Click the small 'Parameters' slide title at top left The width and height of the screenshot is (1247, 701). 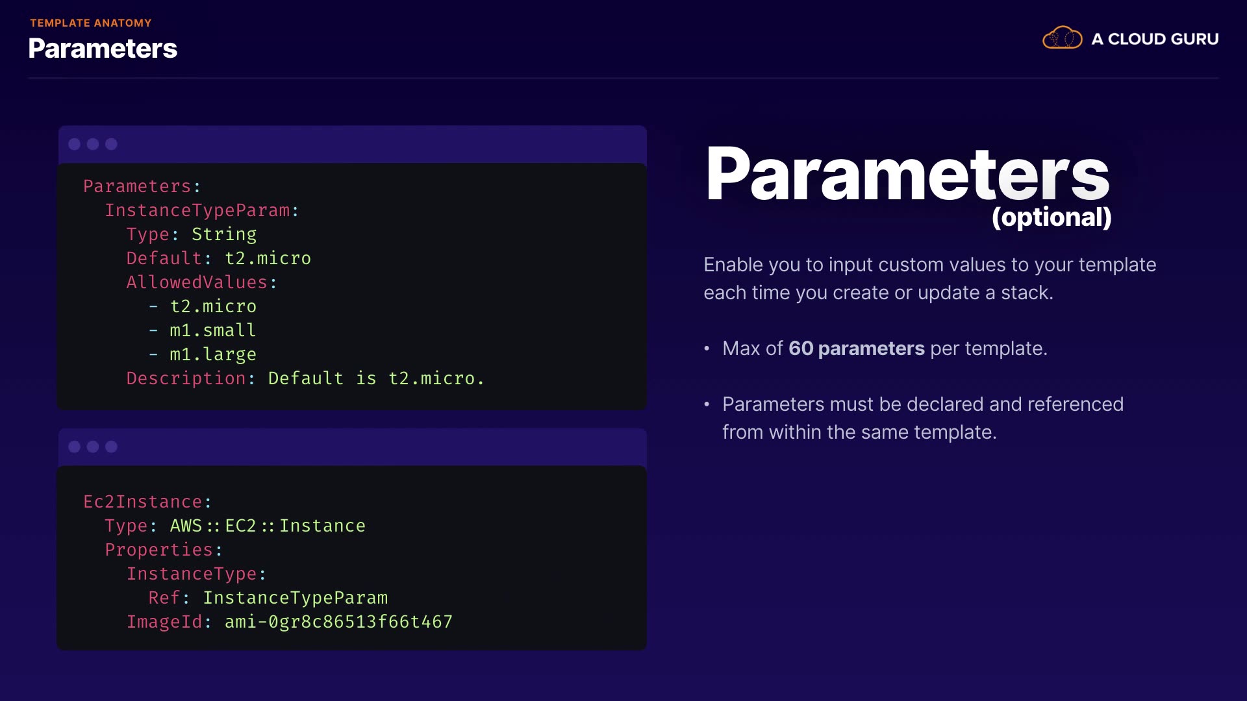103,49
